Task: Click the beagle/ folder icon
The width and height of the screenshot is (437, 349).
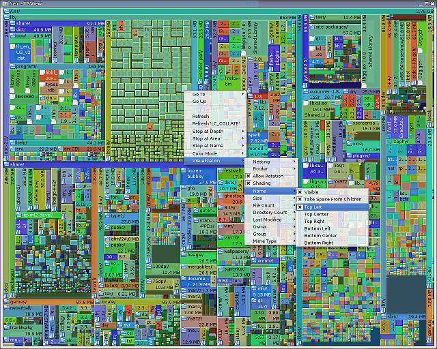Action: point(184,254)
